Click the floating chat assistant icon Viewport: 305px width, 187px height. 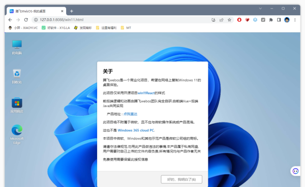click(295, 171)
